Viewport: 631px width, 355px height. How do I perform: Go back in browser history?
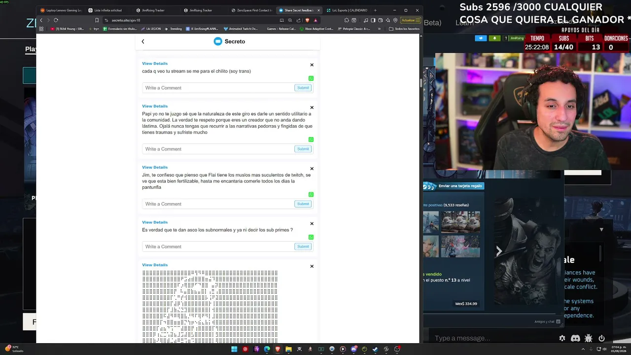pyautogui.click(x=41, y=20)
